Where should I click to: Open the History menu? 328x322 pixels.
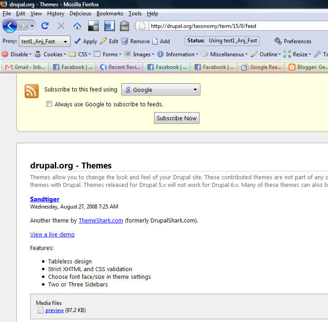click(56, 14)
